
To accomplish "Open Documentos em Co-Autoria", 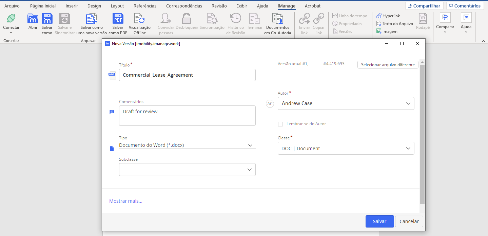I will click(x=277, y=19).
